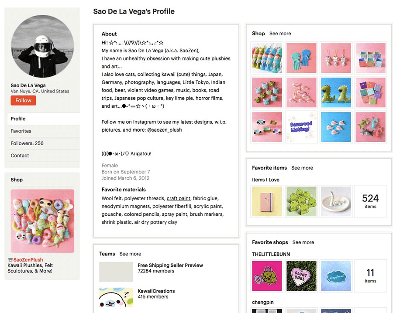The height and width of the screenshot is (313, 393).
Task: Expand Favorite shops with See more
Action: coord(303,242)
